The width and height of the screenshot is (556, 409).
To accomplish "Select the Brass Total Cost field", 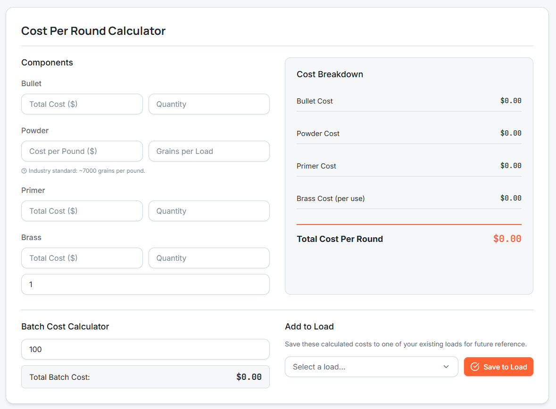I will pyautogui.click(x=82, y=258).
